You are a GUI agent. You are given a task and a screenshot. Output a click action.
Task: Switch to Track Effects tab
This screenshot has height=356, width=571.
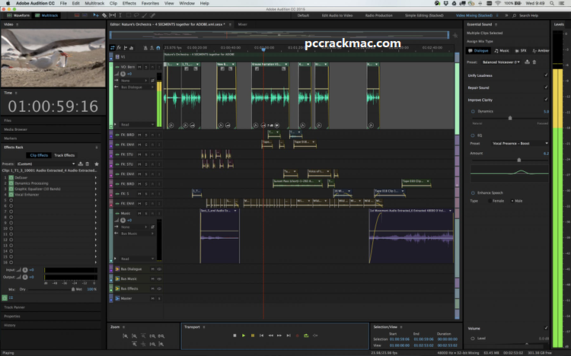click(x=65, y=155)
